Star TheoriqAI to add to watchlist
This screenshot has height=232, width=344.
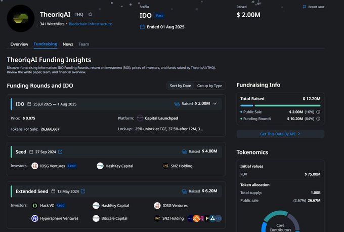coord(90,14)
